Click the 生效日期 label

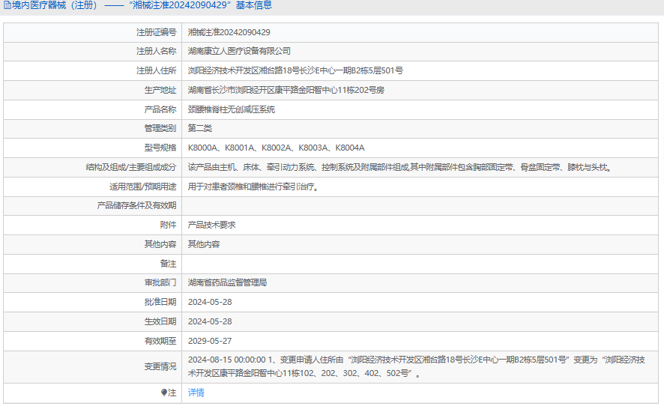tap(160, 321)
